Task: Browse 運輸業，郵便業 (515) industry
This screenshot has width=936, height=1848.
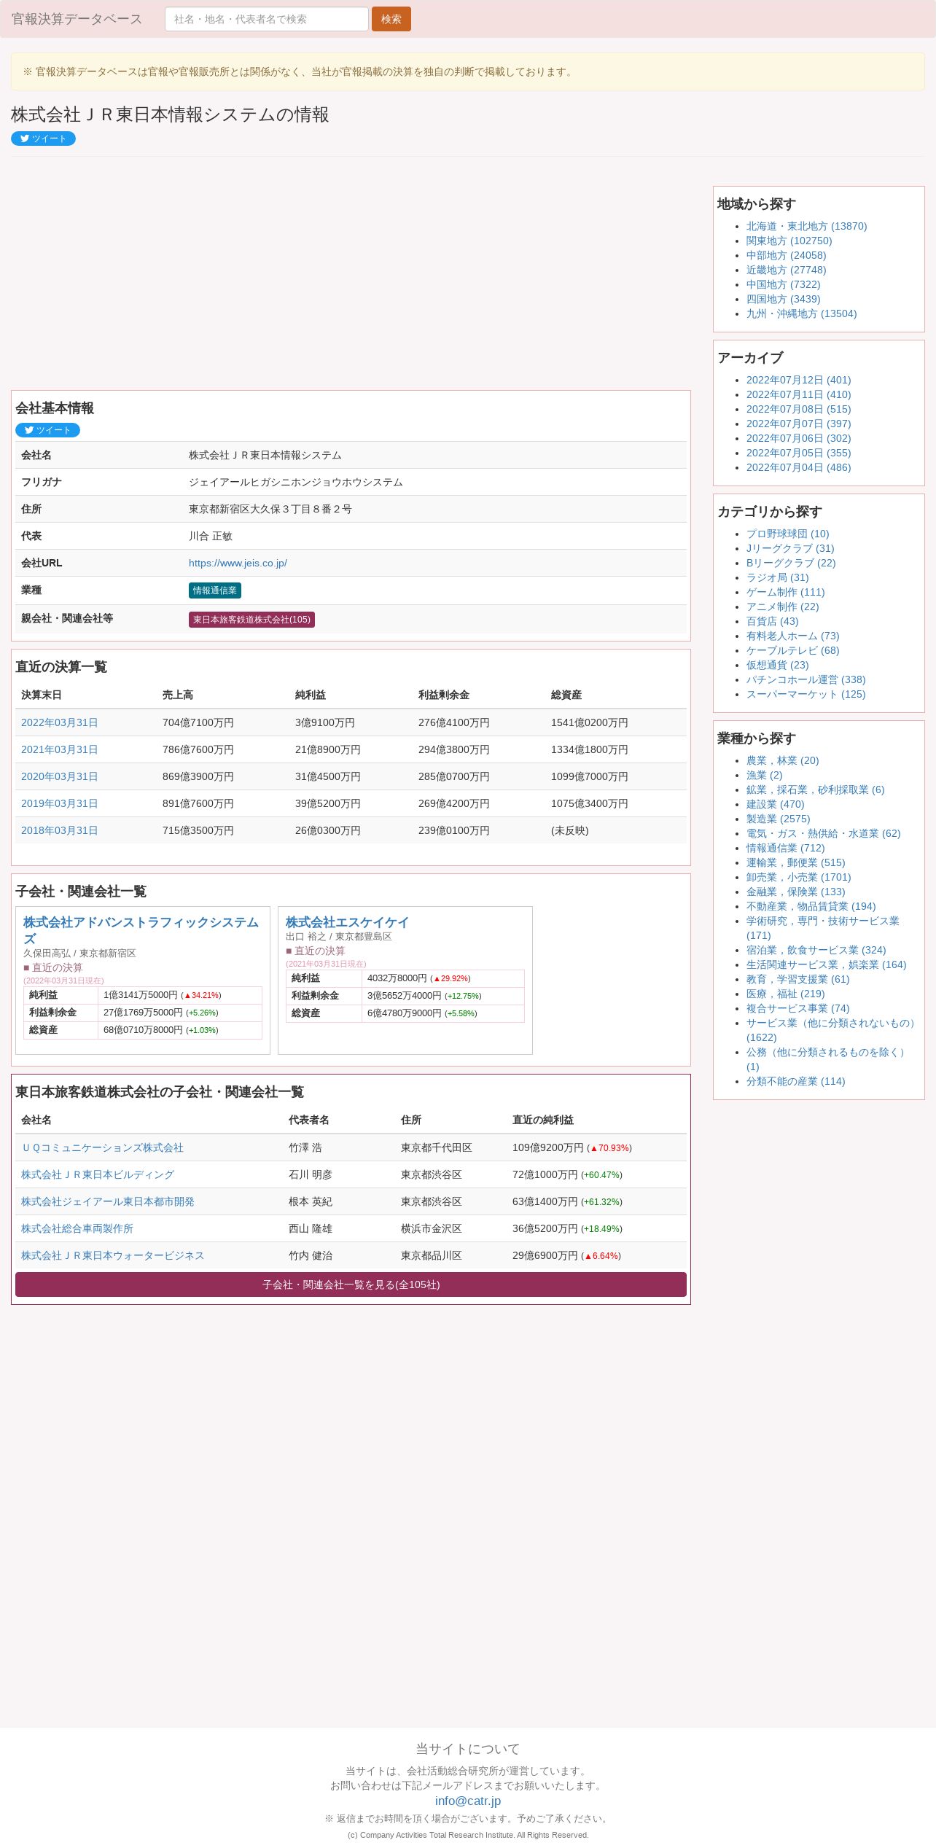Action: pyautogui.click(x=795, y=862)
